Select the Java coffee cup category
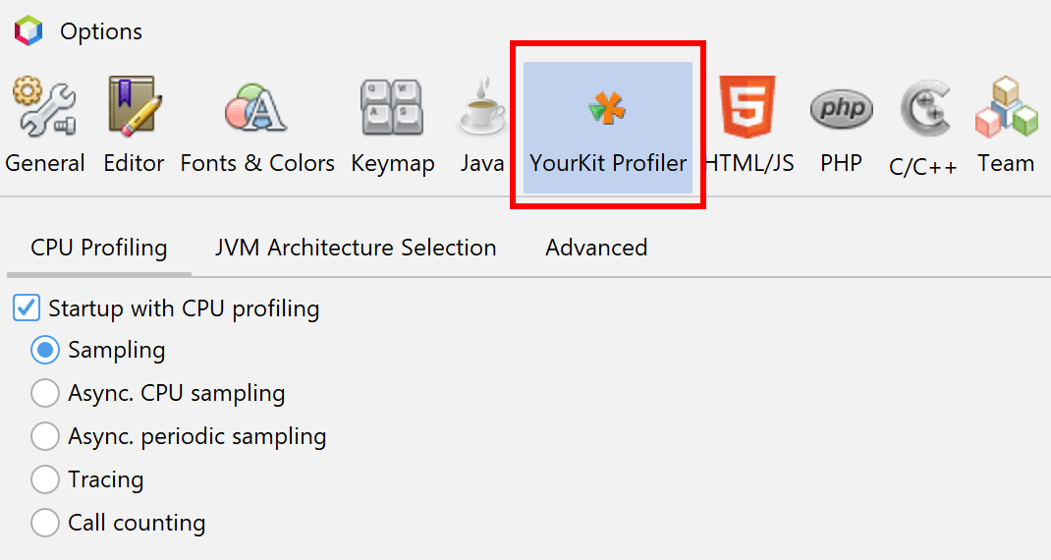 pos(482,128)
